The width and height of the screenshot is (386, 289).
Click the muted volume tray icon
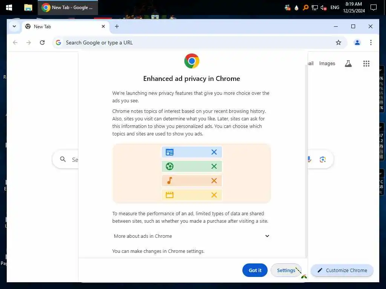pyautogui.click(x=323, y=8)
